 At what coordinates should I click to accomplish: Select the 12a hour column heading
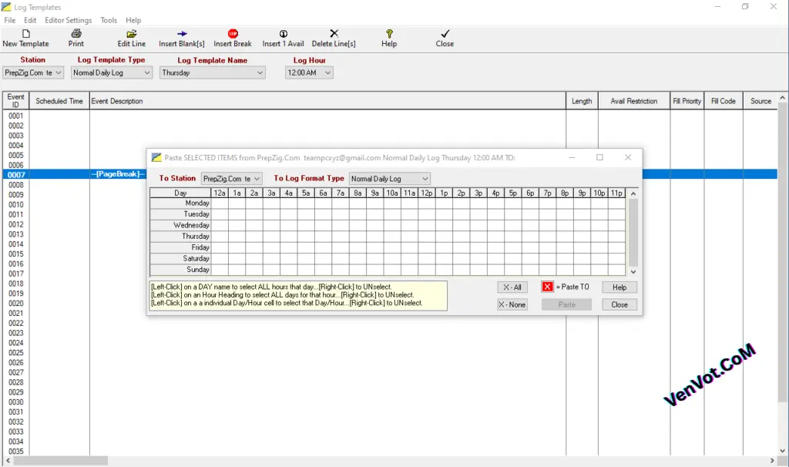[220, 193]
